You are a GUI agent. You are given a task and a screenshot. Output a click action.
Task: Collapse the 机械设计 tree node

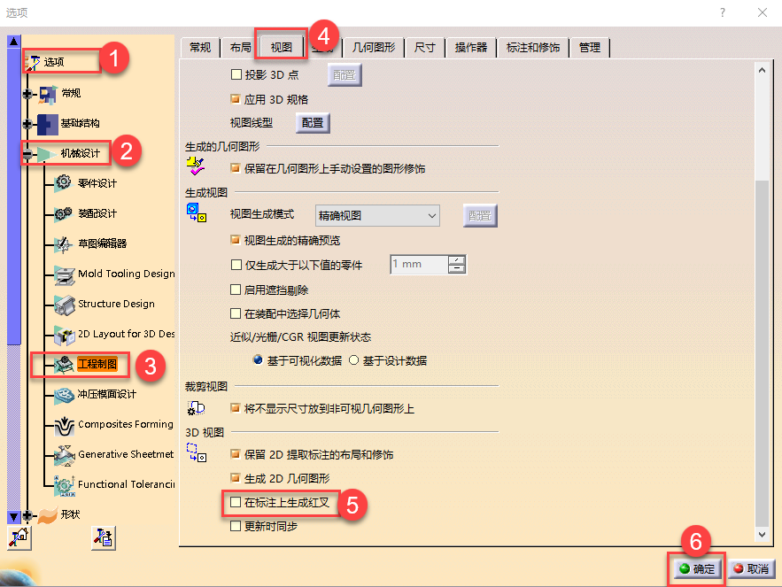point(28,154)
